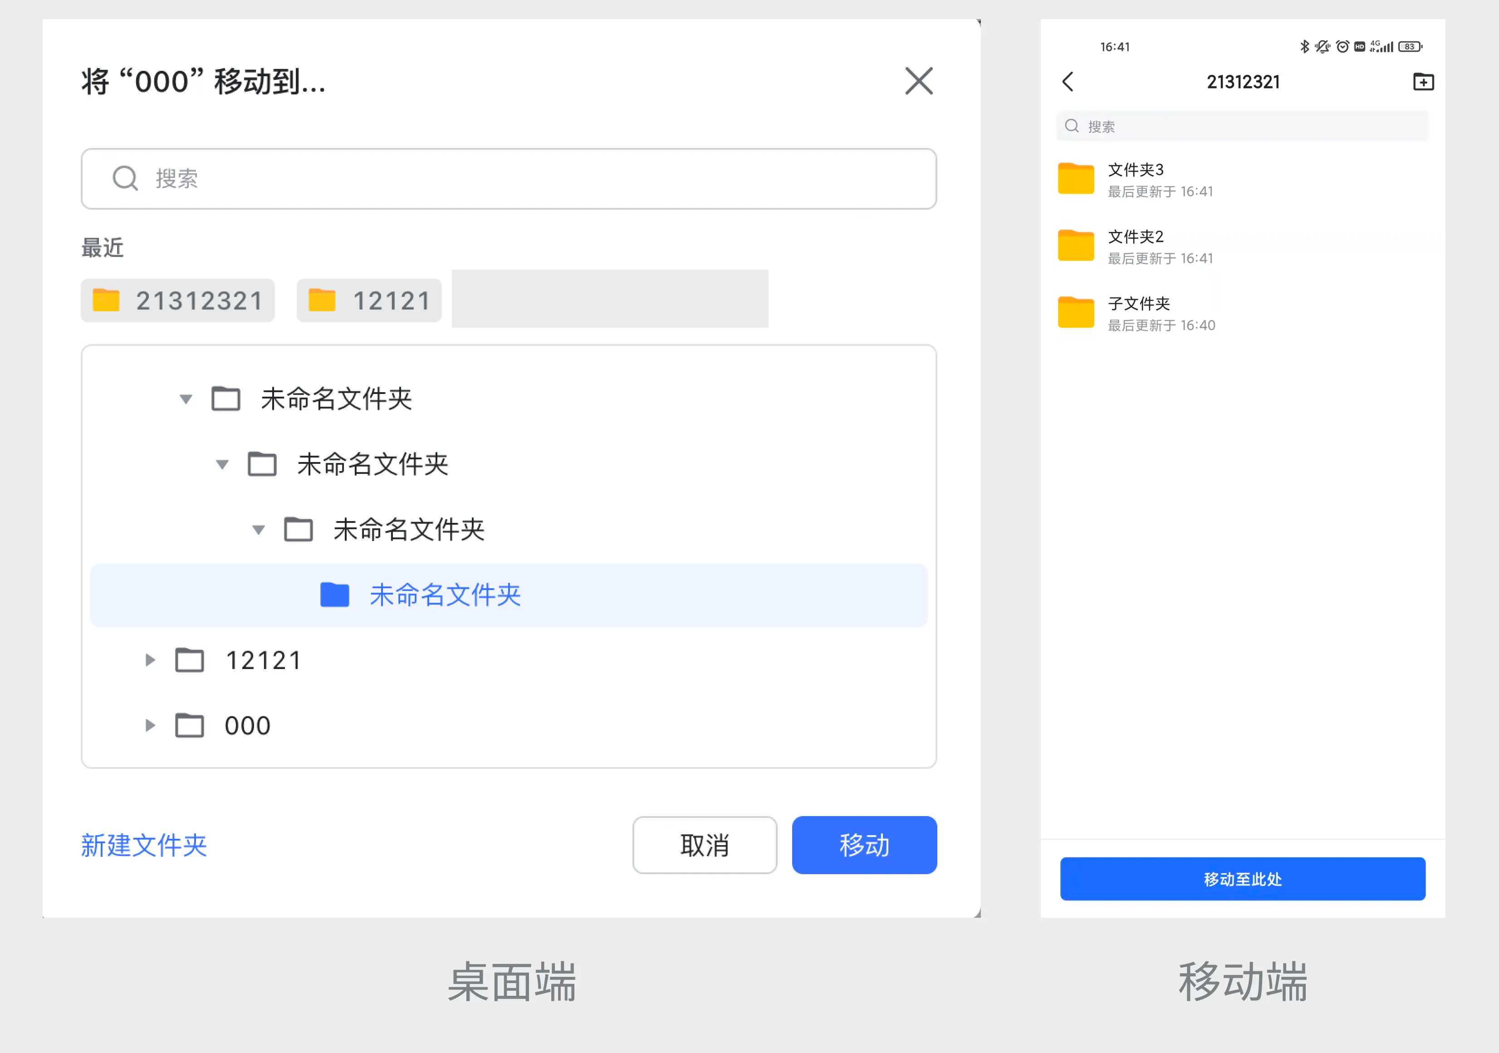Click the search magnifier icon in the dialog
1499x1053 pixels.
125,178
